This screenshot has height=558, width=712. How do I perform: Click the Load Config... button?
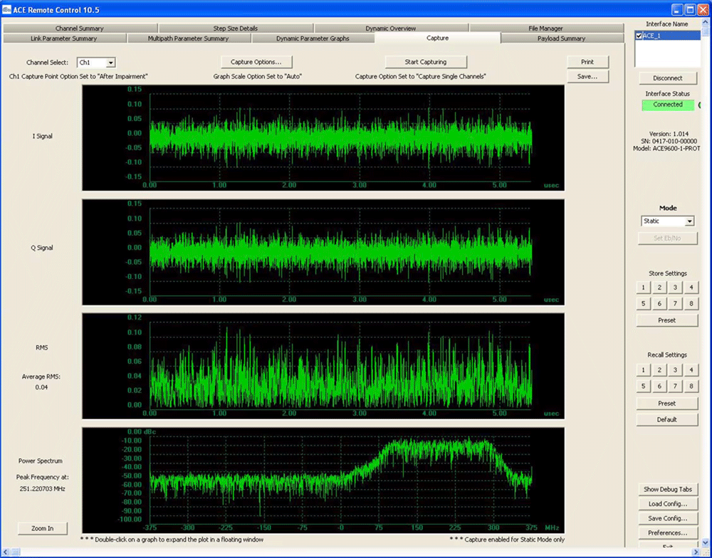(667, 504)
